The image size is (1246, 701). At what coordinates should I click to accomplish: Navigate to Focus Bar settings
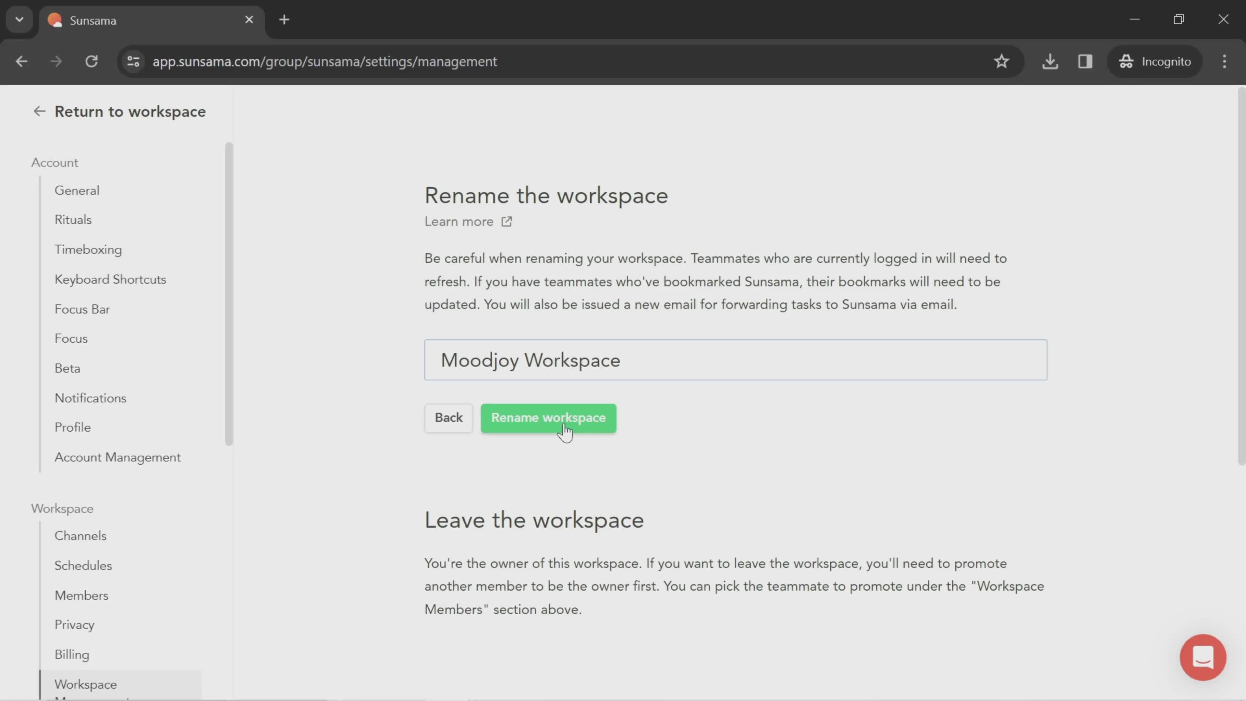[x=82, y=309]
